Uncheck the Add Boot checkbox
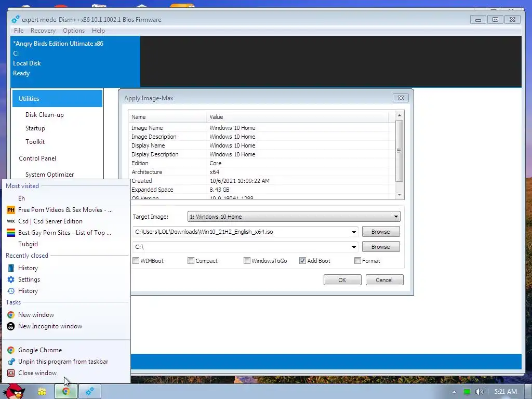The height and width of the screenshot is (399, 532). click(302, 261)
